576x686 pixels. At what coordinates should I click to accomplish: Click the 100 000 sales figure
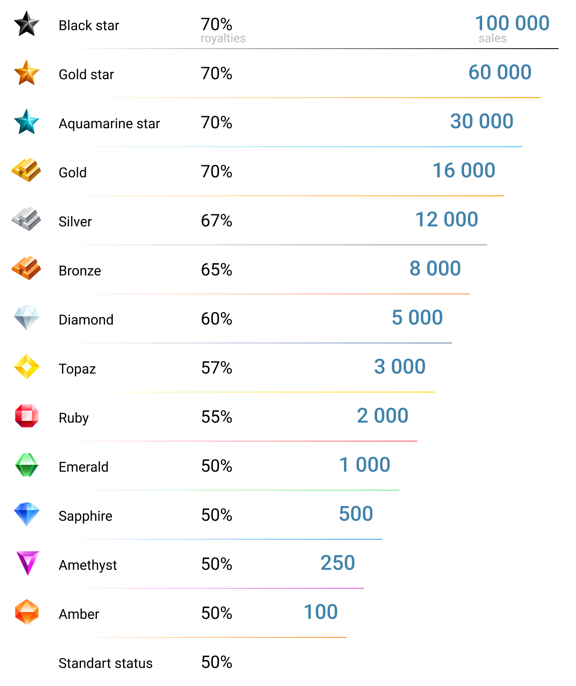pyautogui.click(x=512, y=23)
